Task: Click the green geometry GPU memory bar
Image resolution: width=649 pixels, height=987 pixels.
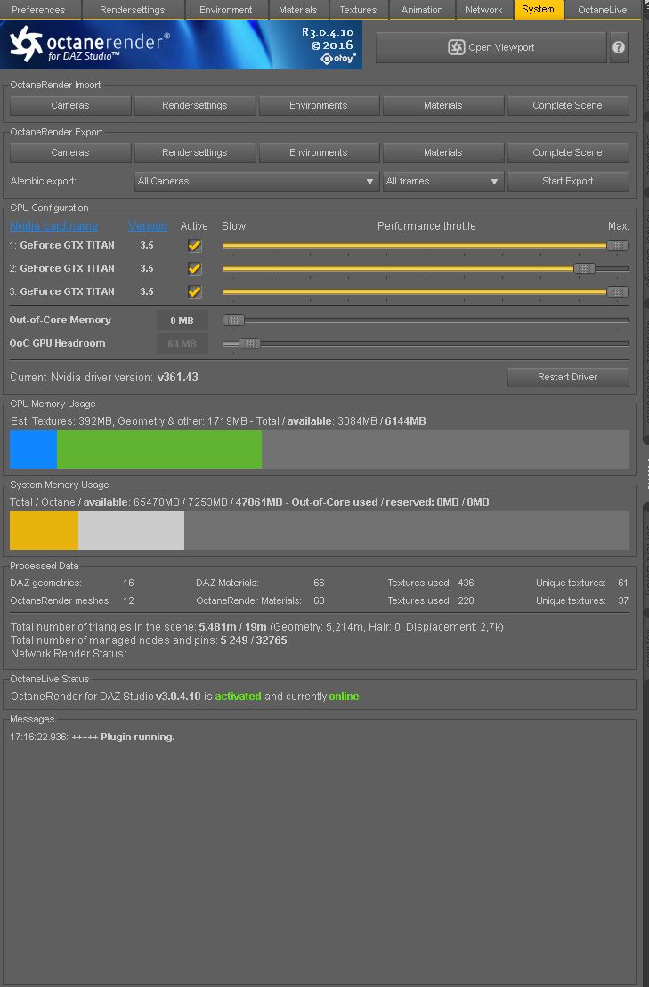Action: [x=159, y=450]
